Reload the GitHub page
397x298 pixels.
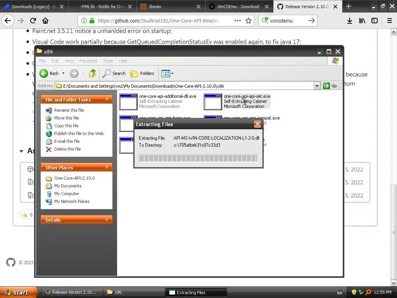(33, 21)
